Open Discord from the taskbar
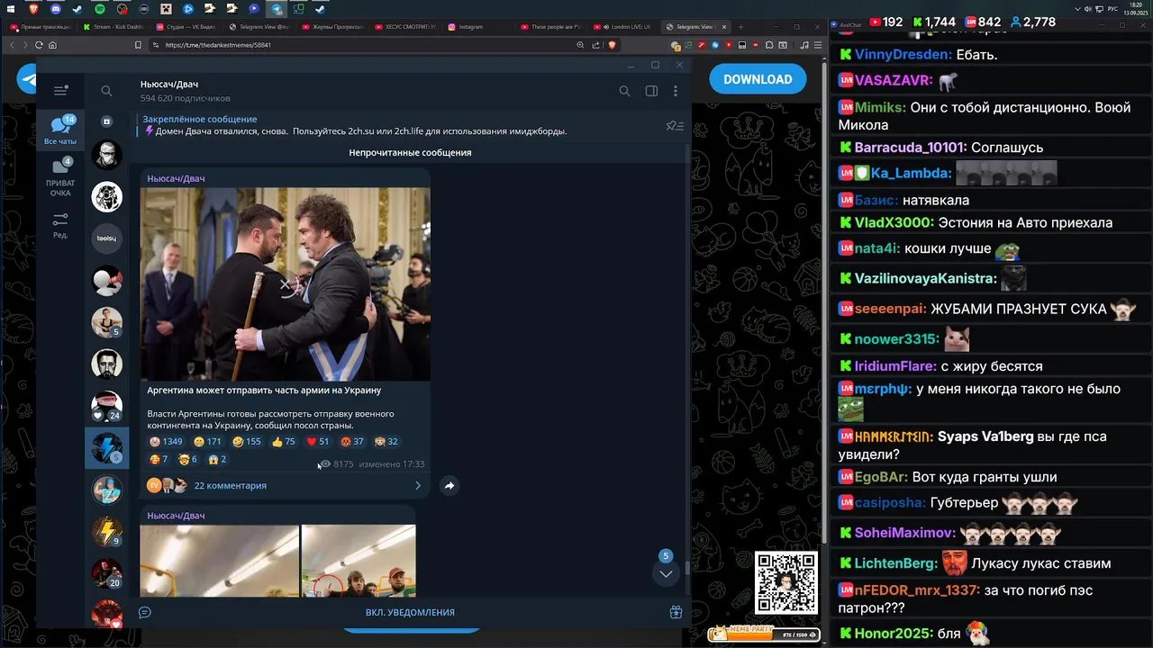 click(56, 9)
